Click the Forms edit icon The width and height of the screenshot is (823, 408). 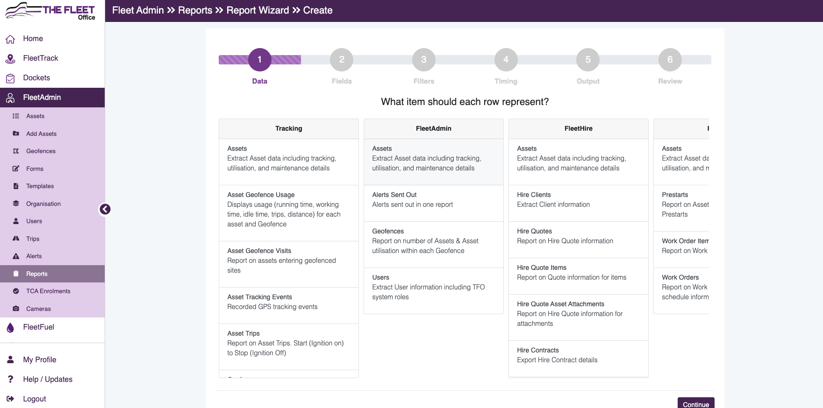pos(16,169)
